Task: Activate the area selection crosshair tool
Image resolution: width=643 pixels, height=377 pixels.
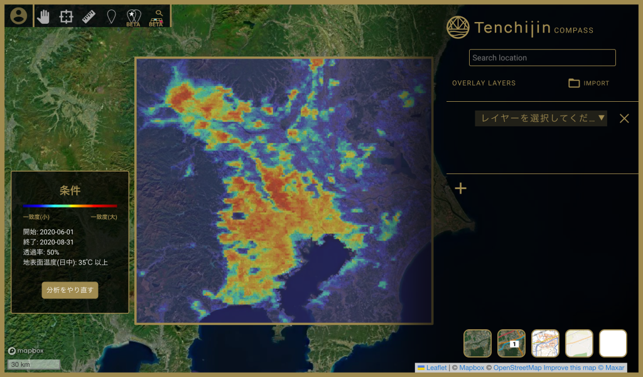Action: coord(66,16)
